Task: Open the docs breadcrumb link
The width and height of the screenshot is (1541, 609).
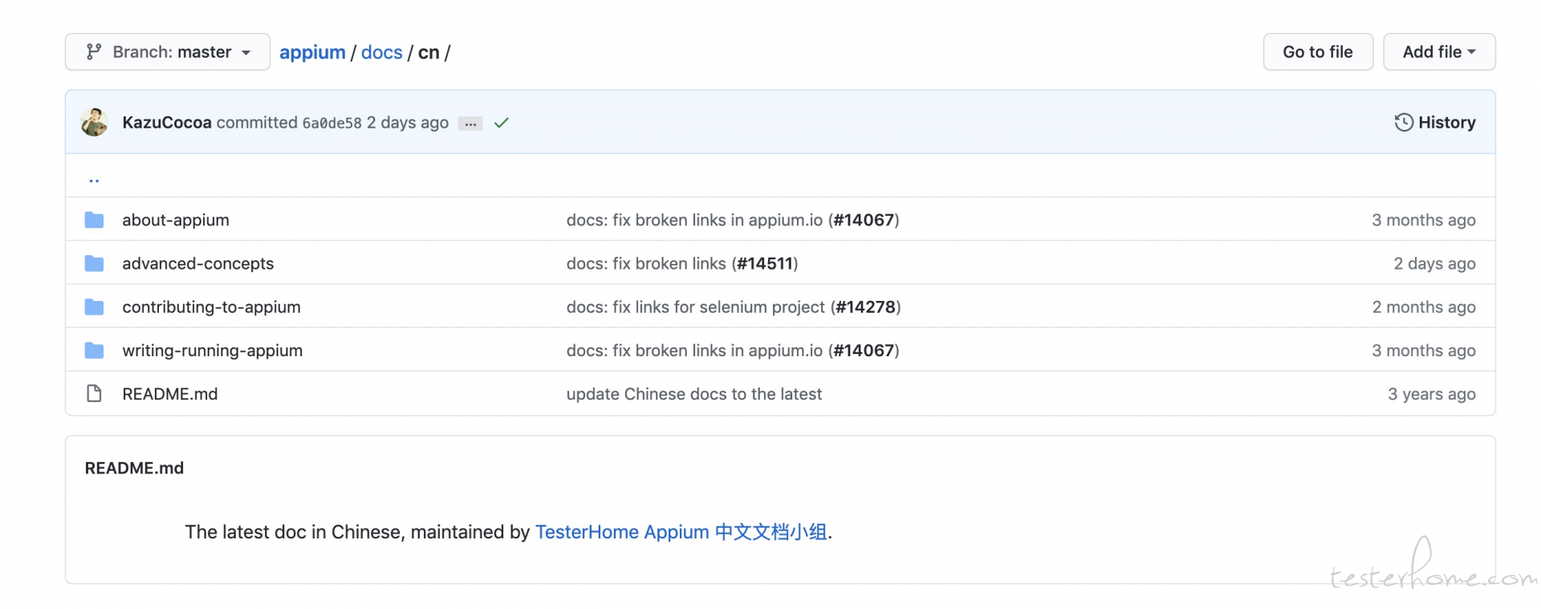Action: 382,52
